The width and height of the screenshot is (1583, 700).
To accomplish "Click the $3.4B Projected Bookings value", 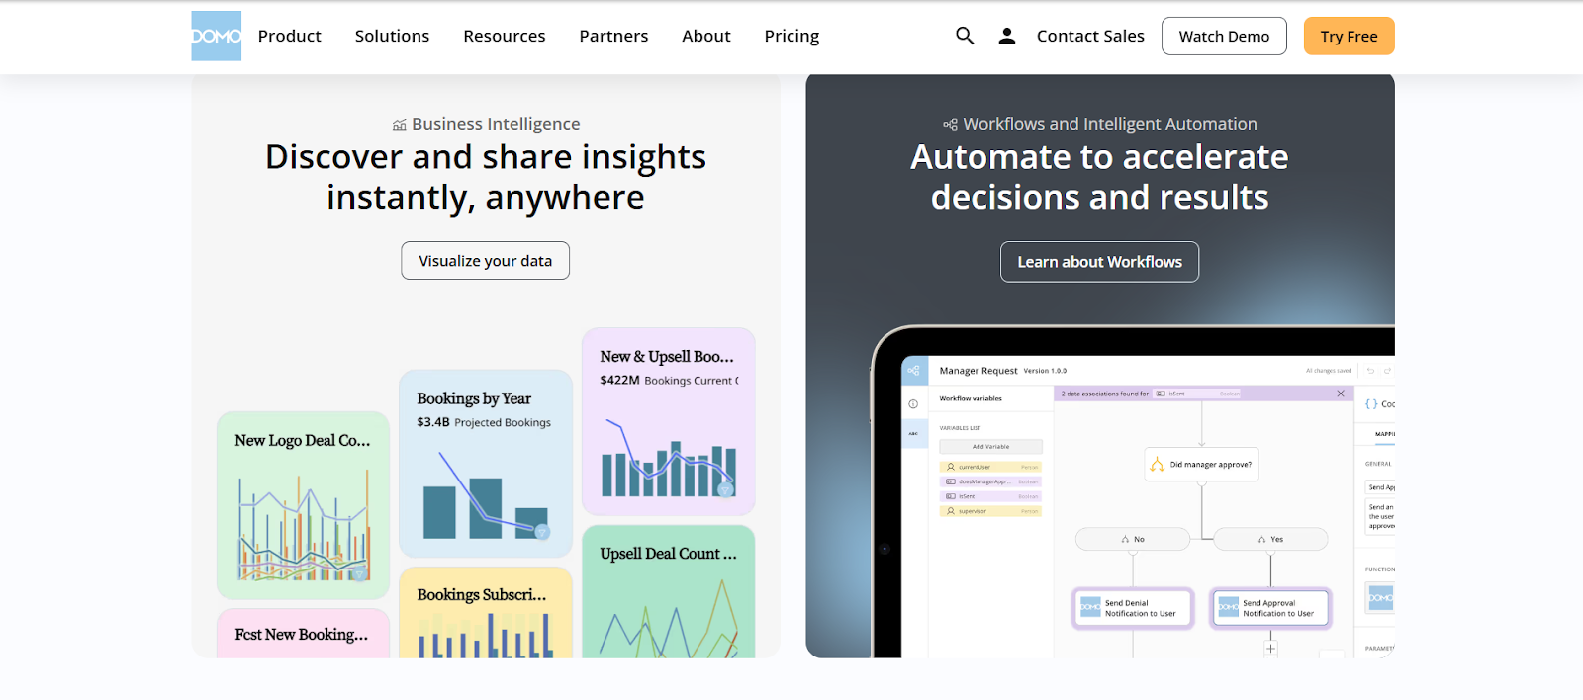I will (484, 422).
